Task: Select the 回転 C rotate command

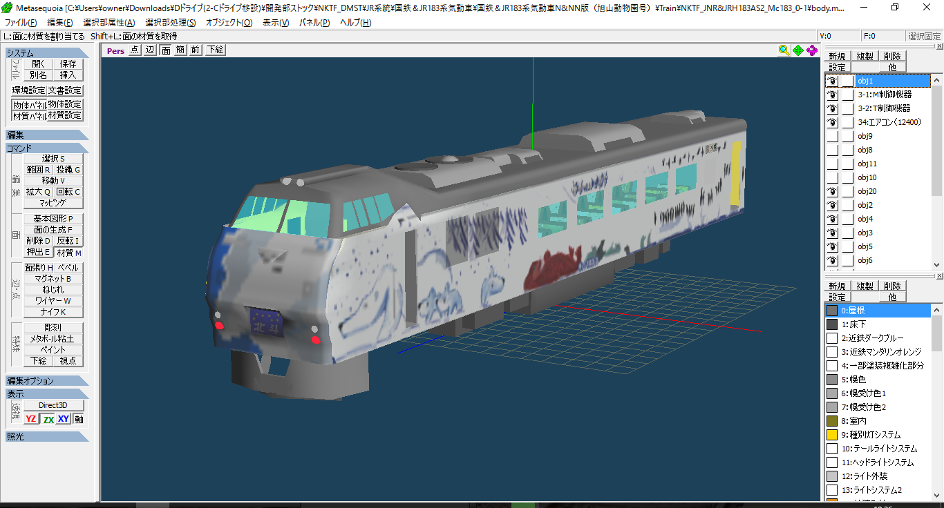Action: [x=68, y=192]
